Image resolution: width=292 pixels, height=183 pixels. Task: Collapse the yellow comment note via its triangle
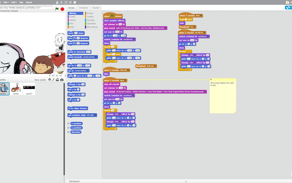point(211,80)
